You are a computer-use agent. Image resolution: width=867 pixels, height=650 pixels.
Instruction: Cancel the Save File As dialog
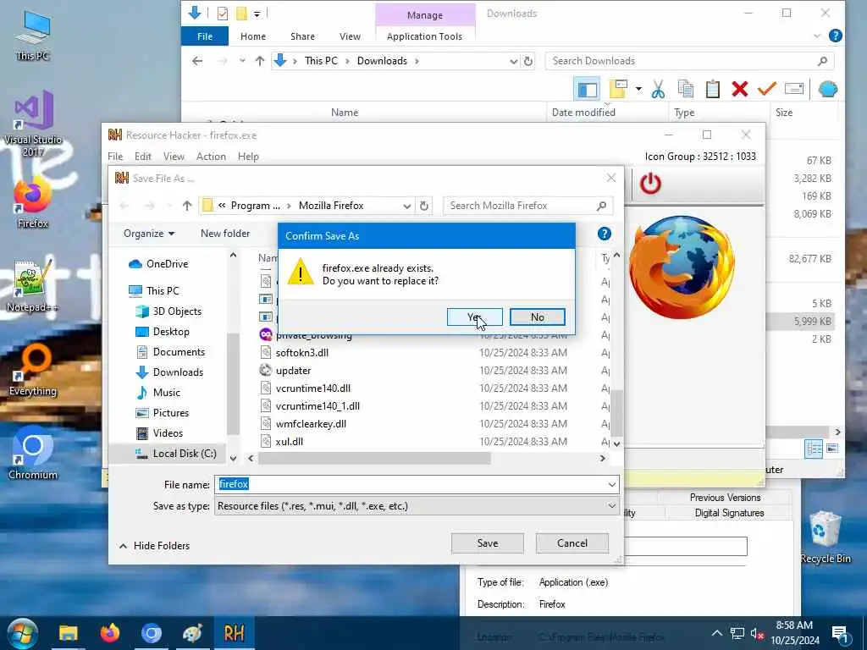click(572, 543)
